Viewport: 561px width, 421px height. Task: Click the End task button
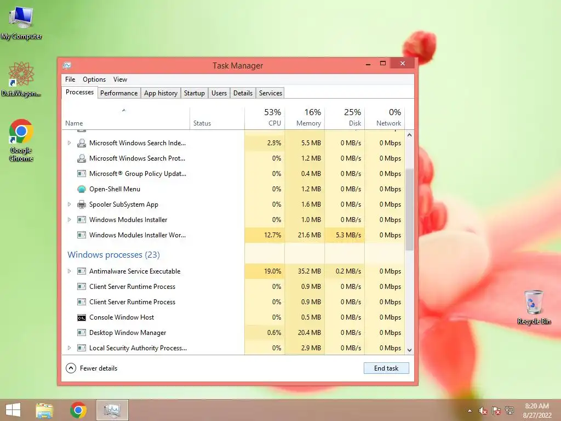click(x=386, y=368)
